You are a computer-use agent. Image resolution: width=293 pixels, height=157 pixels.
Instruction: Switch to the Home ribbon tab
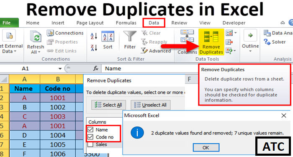coord(33,23)
